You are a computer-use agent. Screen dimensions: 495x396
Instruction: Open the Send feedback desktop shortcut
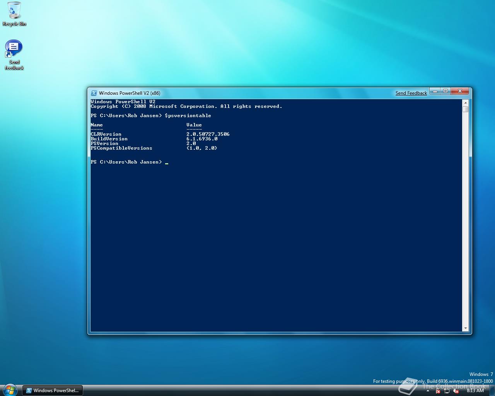click(x=14, y=55)
